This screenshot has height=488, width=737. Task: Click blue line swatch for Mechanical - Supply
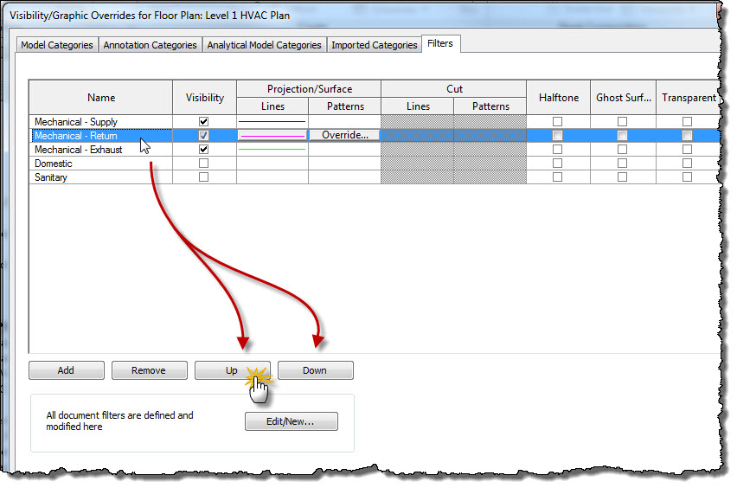point(272,121)
